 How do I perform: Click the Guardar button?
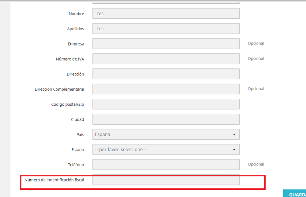pos(295,193)
